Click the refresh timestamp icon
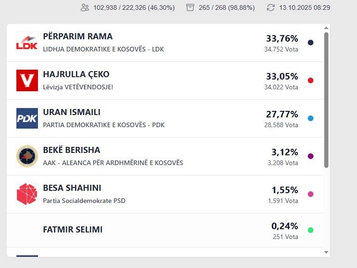357x268 pixels. [271, 7]
